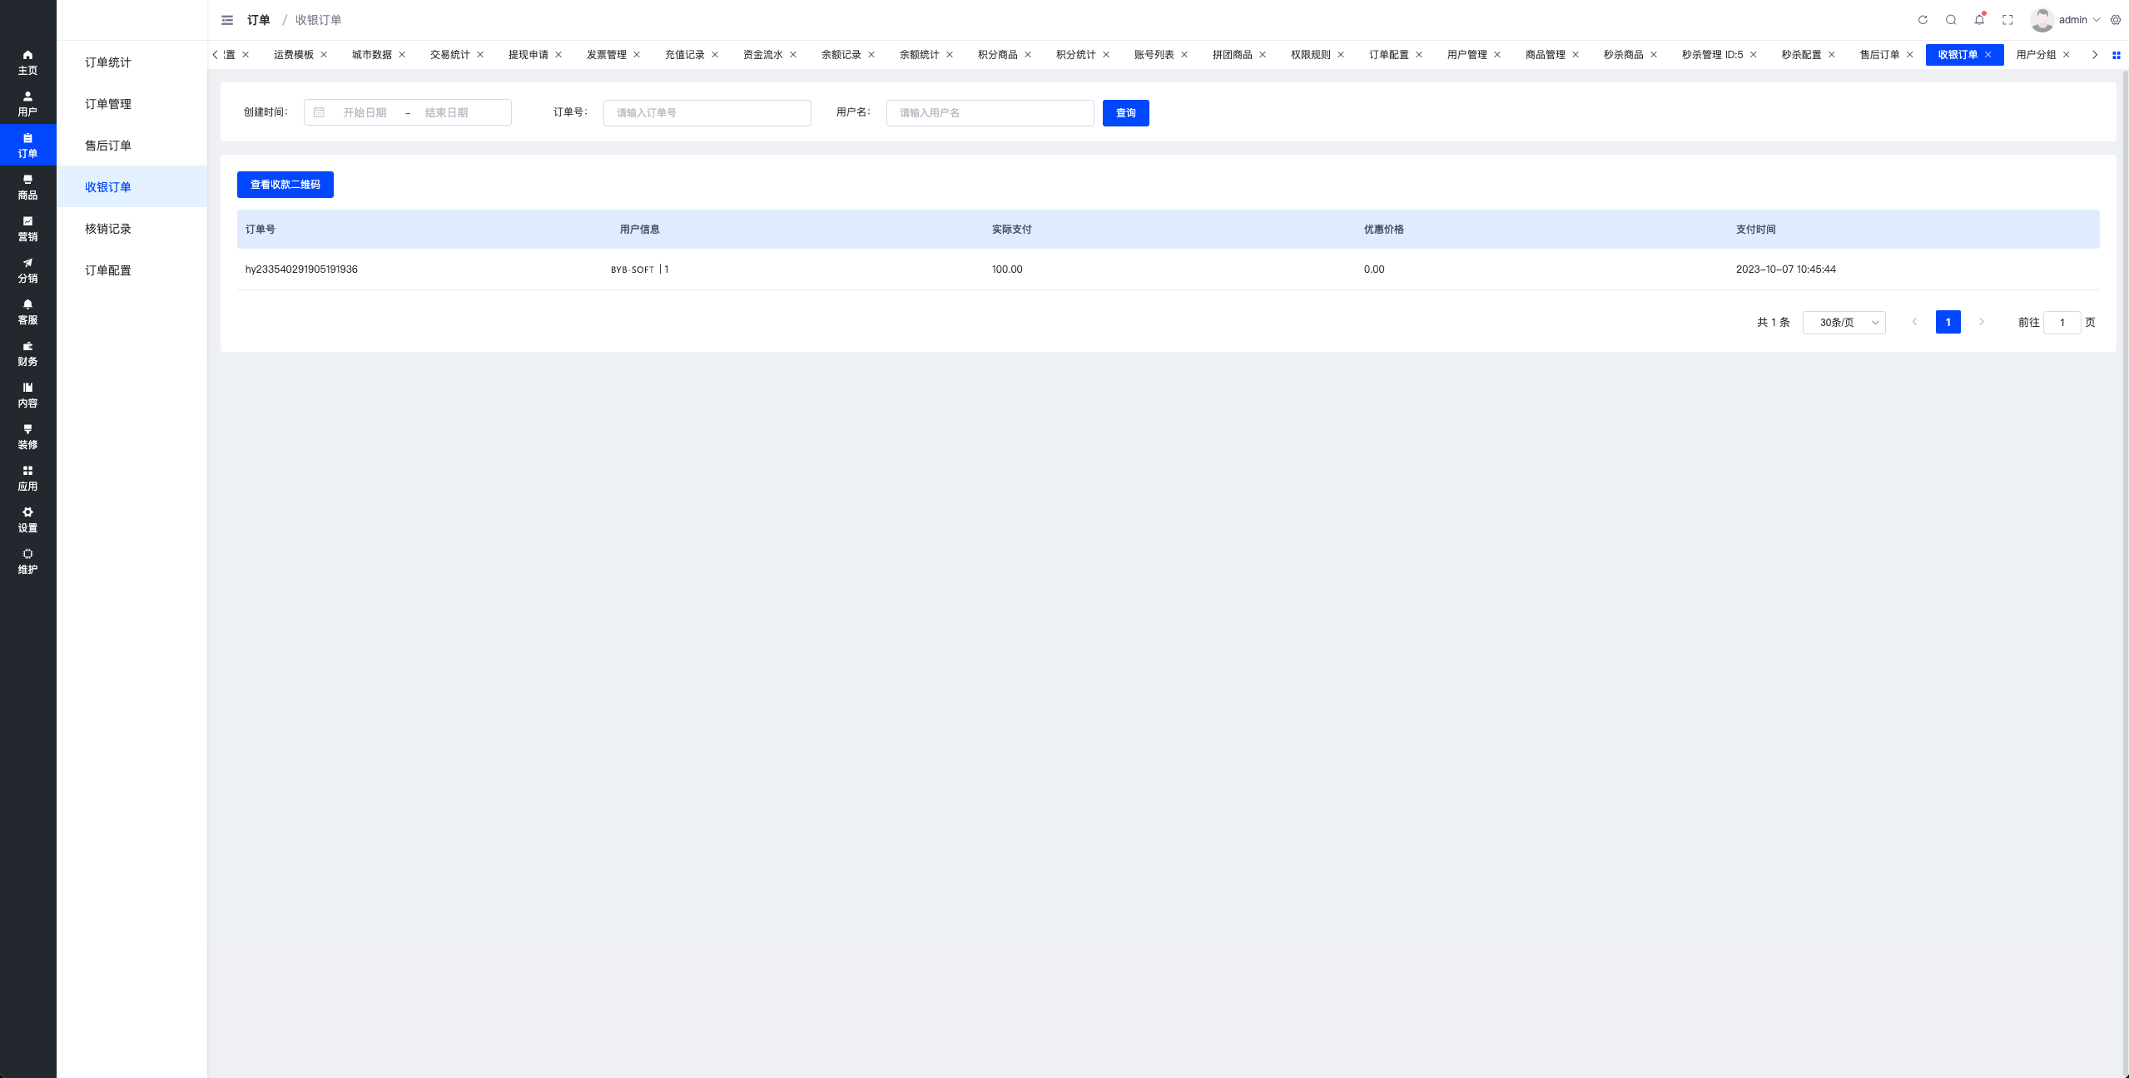Open the gear settings icon top right

point(2116,20)
